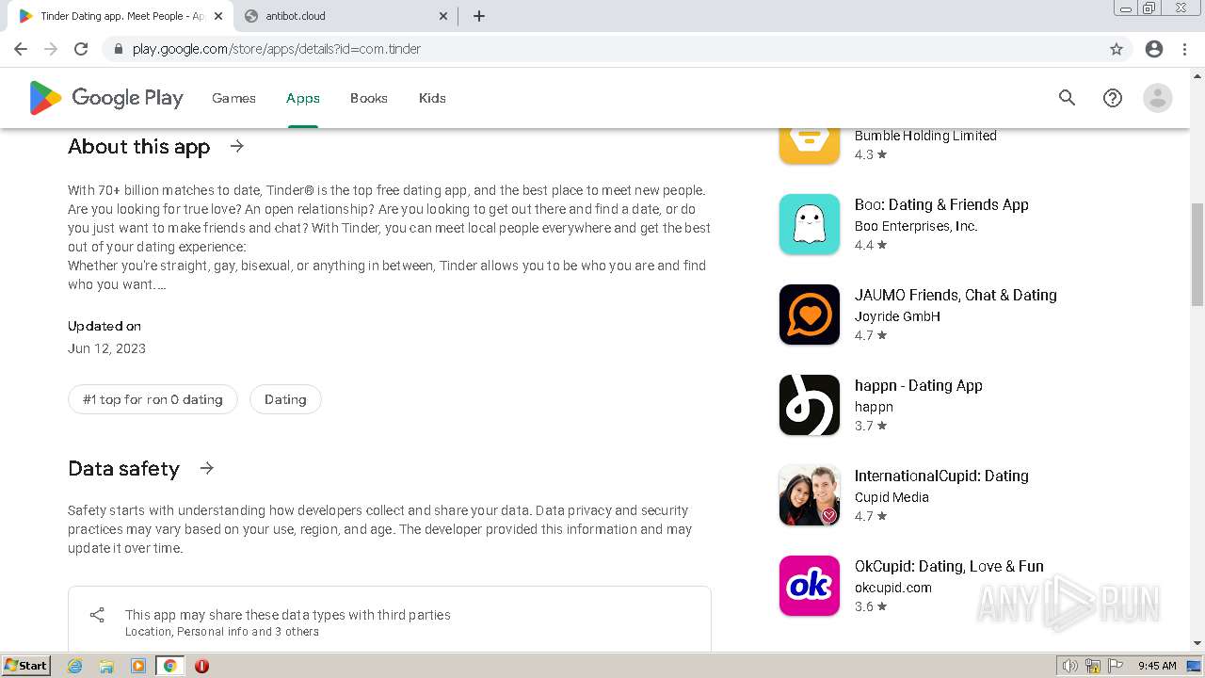
Task: Select the Chrome taskbar icon
Action: [169, 666]
